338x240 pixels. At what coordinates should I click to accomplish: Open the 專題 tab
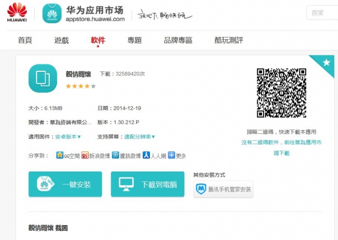[135, 40]
